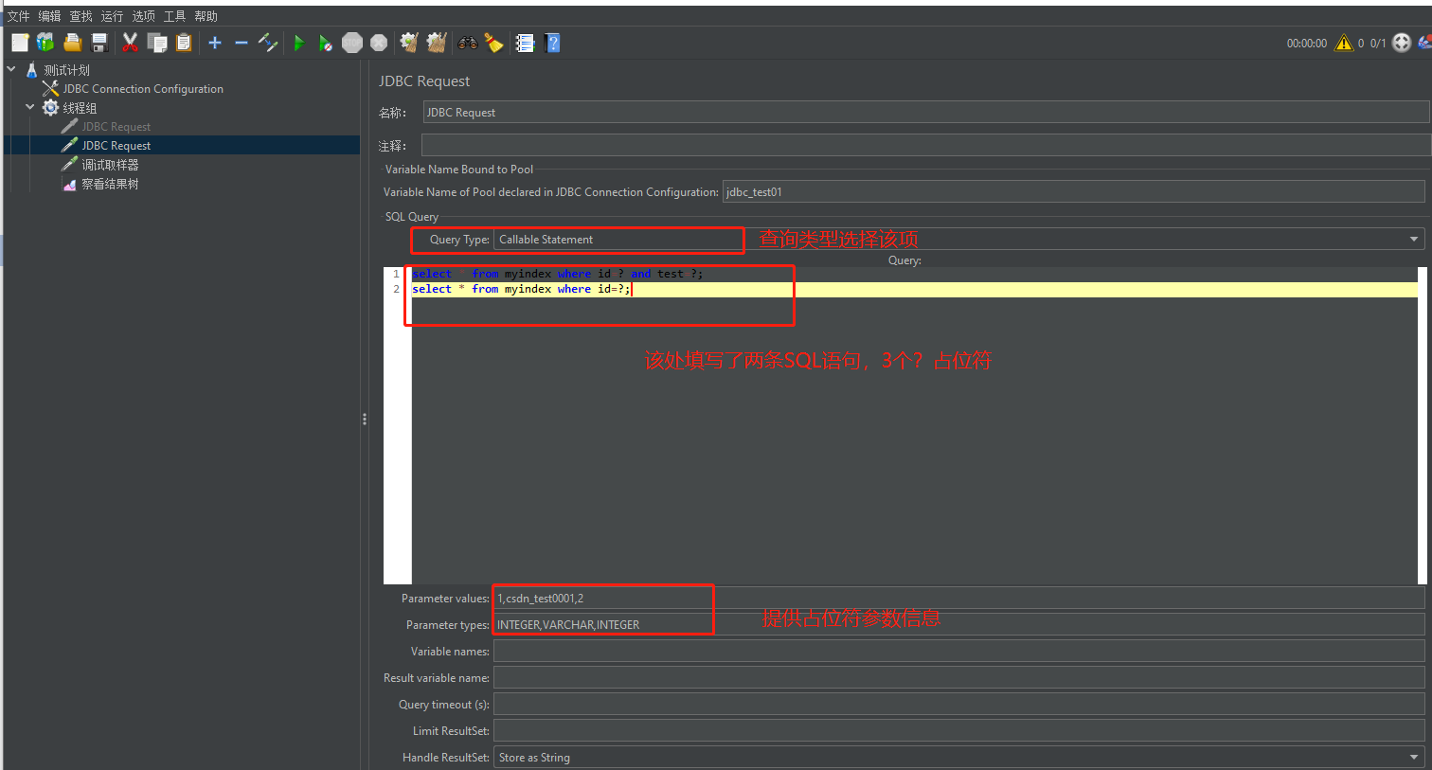Open the 运行 menu
Image resolution: width=1432 pixels, height=770 pixels.
pyautogui.click(x=112, y=15)
